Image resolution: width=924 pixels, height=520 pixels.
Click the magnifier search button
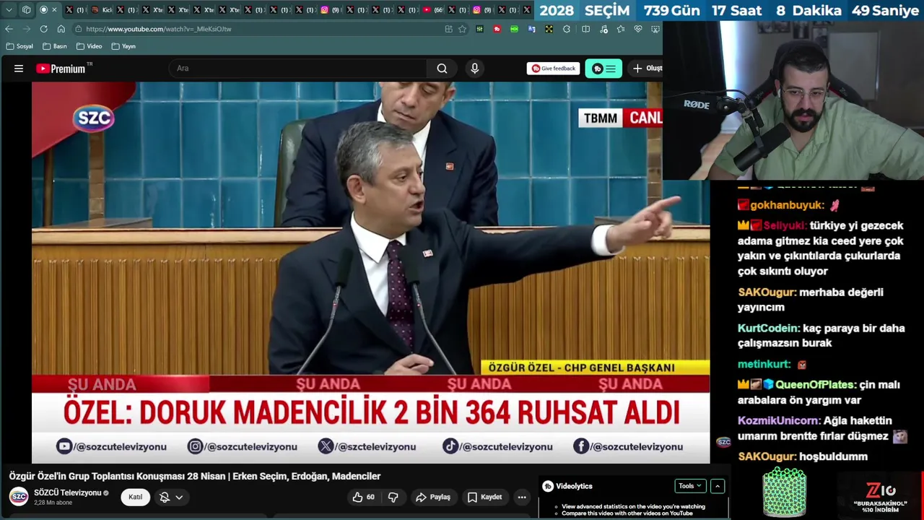coord(442,69)
